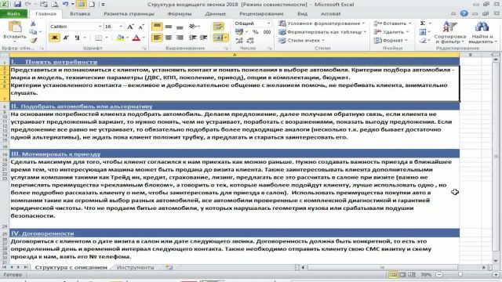Open the Excel Help question mark
Viewport: 502px width, 282px height.
point(464,14)
